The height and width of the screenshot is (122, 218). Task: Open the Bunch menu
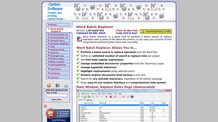click(104, 94)
